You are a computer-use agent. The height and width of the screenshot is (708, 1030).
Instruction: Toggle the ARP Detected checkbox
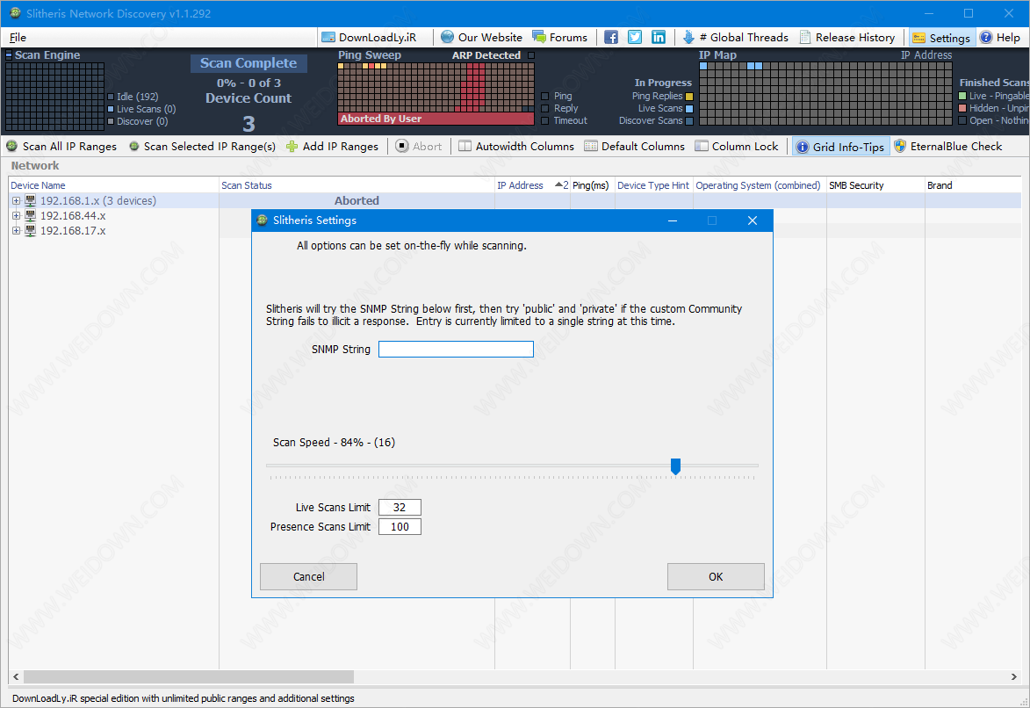[x=531, y=55]
